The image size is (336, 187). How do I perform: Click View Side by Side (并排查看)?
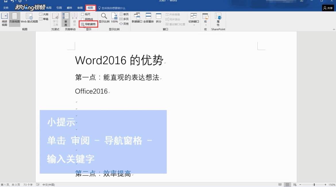173,14
